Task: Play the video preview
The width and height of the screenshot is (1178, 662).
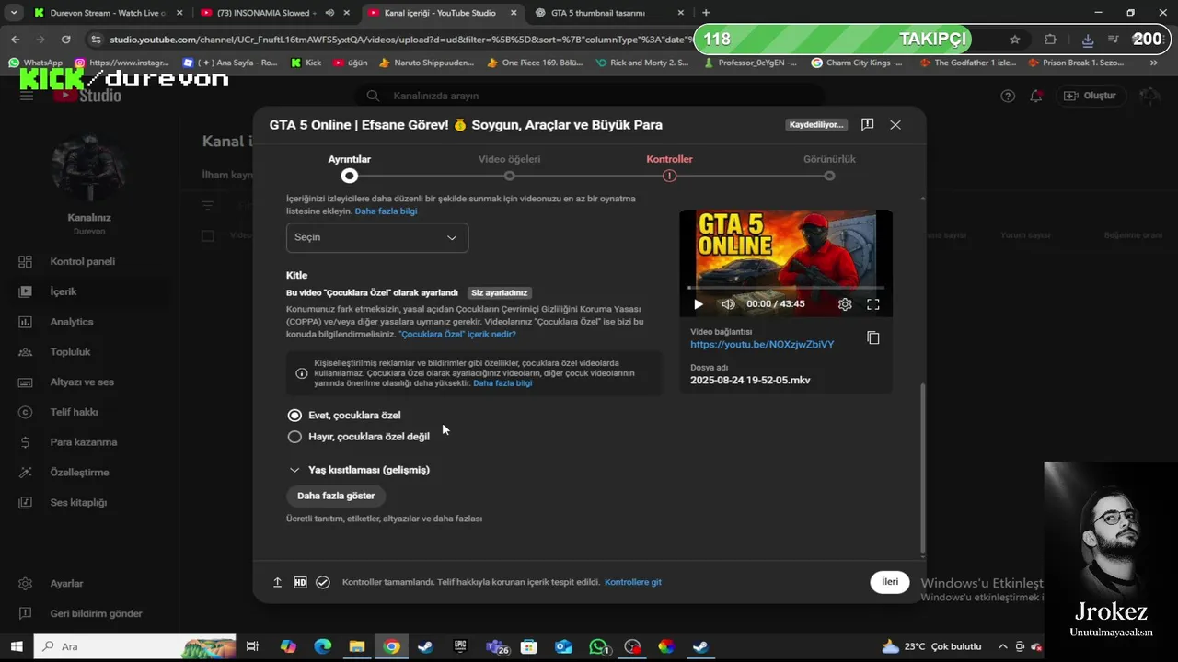Action: tap(698, 304)
